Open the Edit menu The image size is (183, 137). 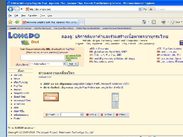[x=16, y=15]
